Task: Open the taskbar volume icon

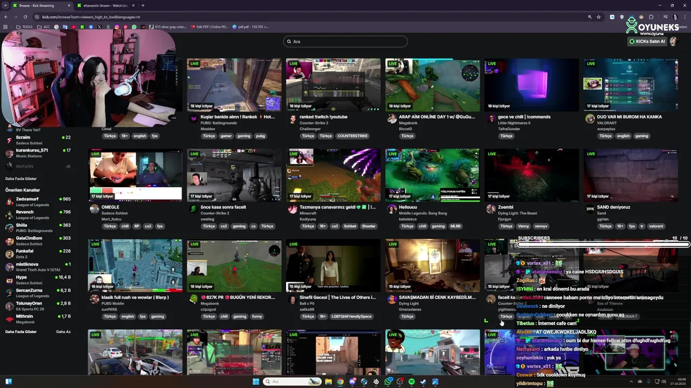Action: coord(664,382)
